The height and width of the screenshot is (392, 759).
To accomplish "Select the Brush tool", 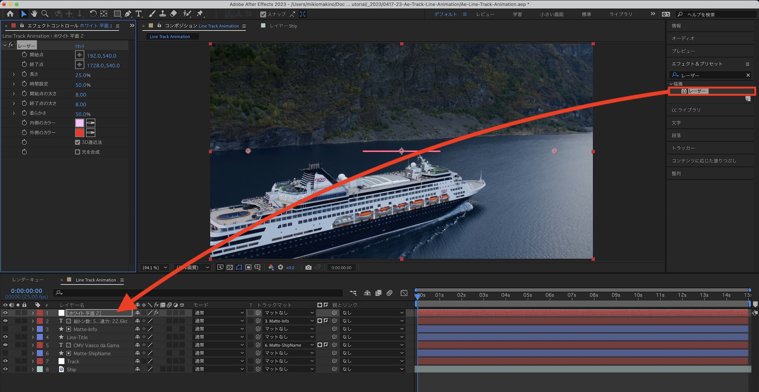I will 152,14.
